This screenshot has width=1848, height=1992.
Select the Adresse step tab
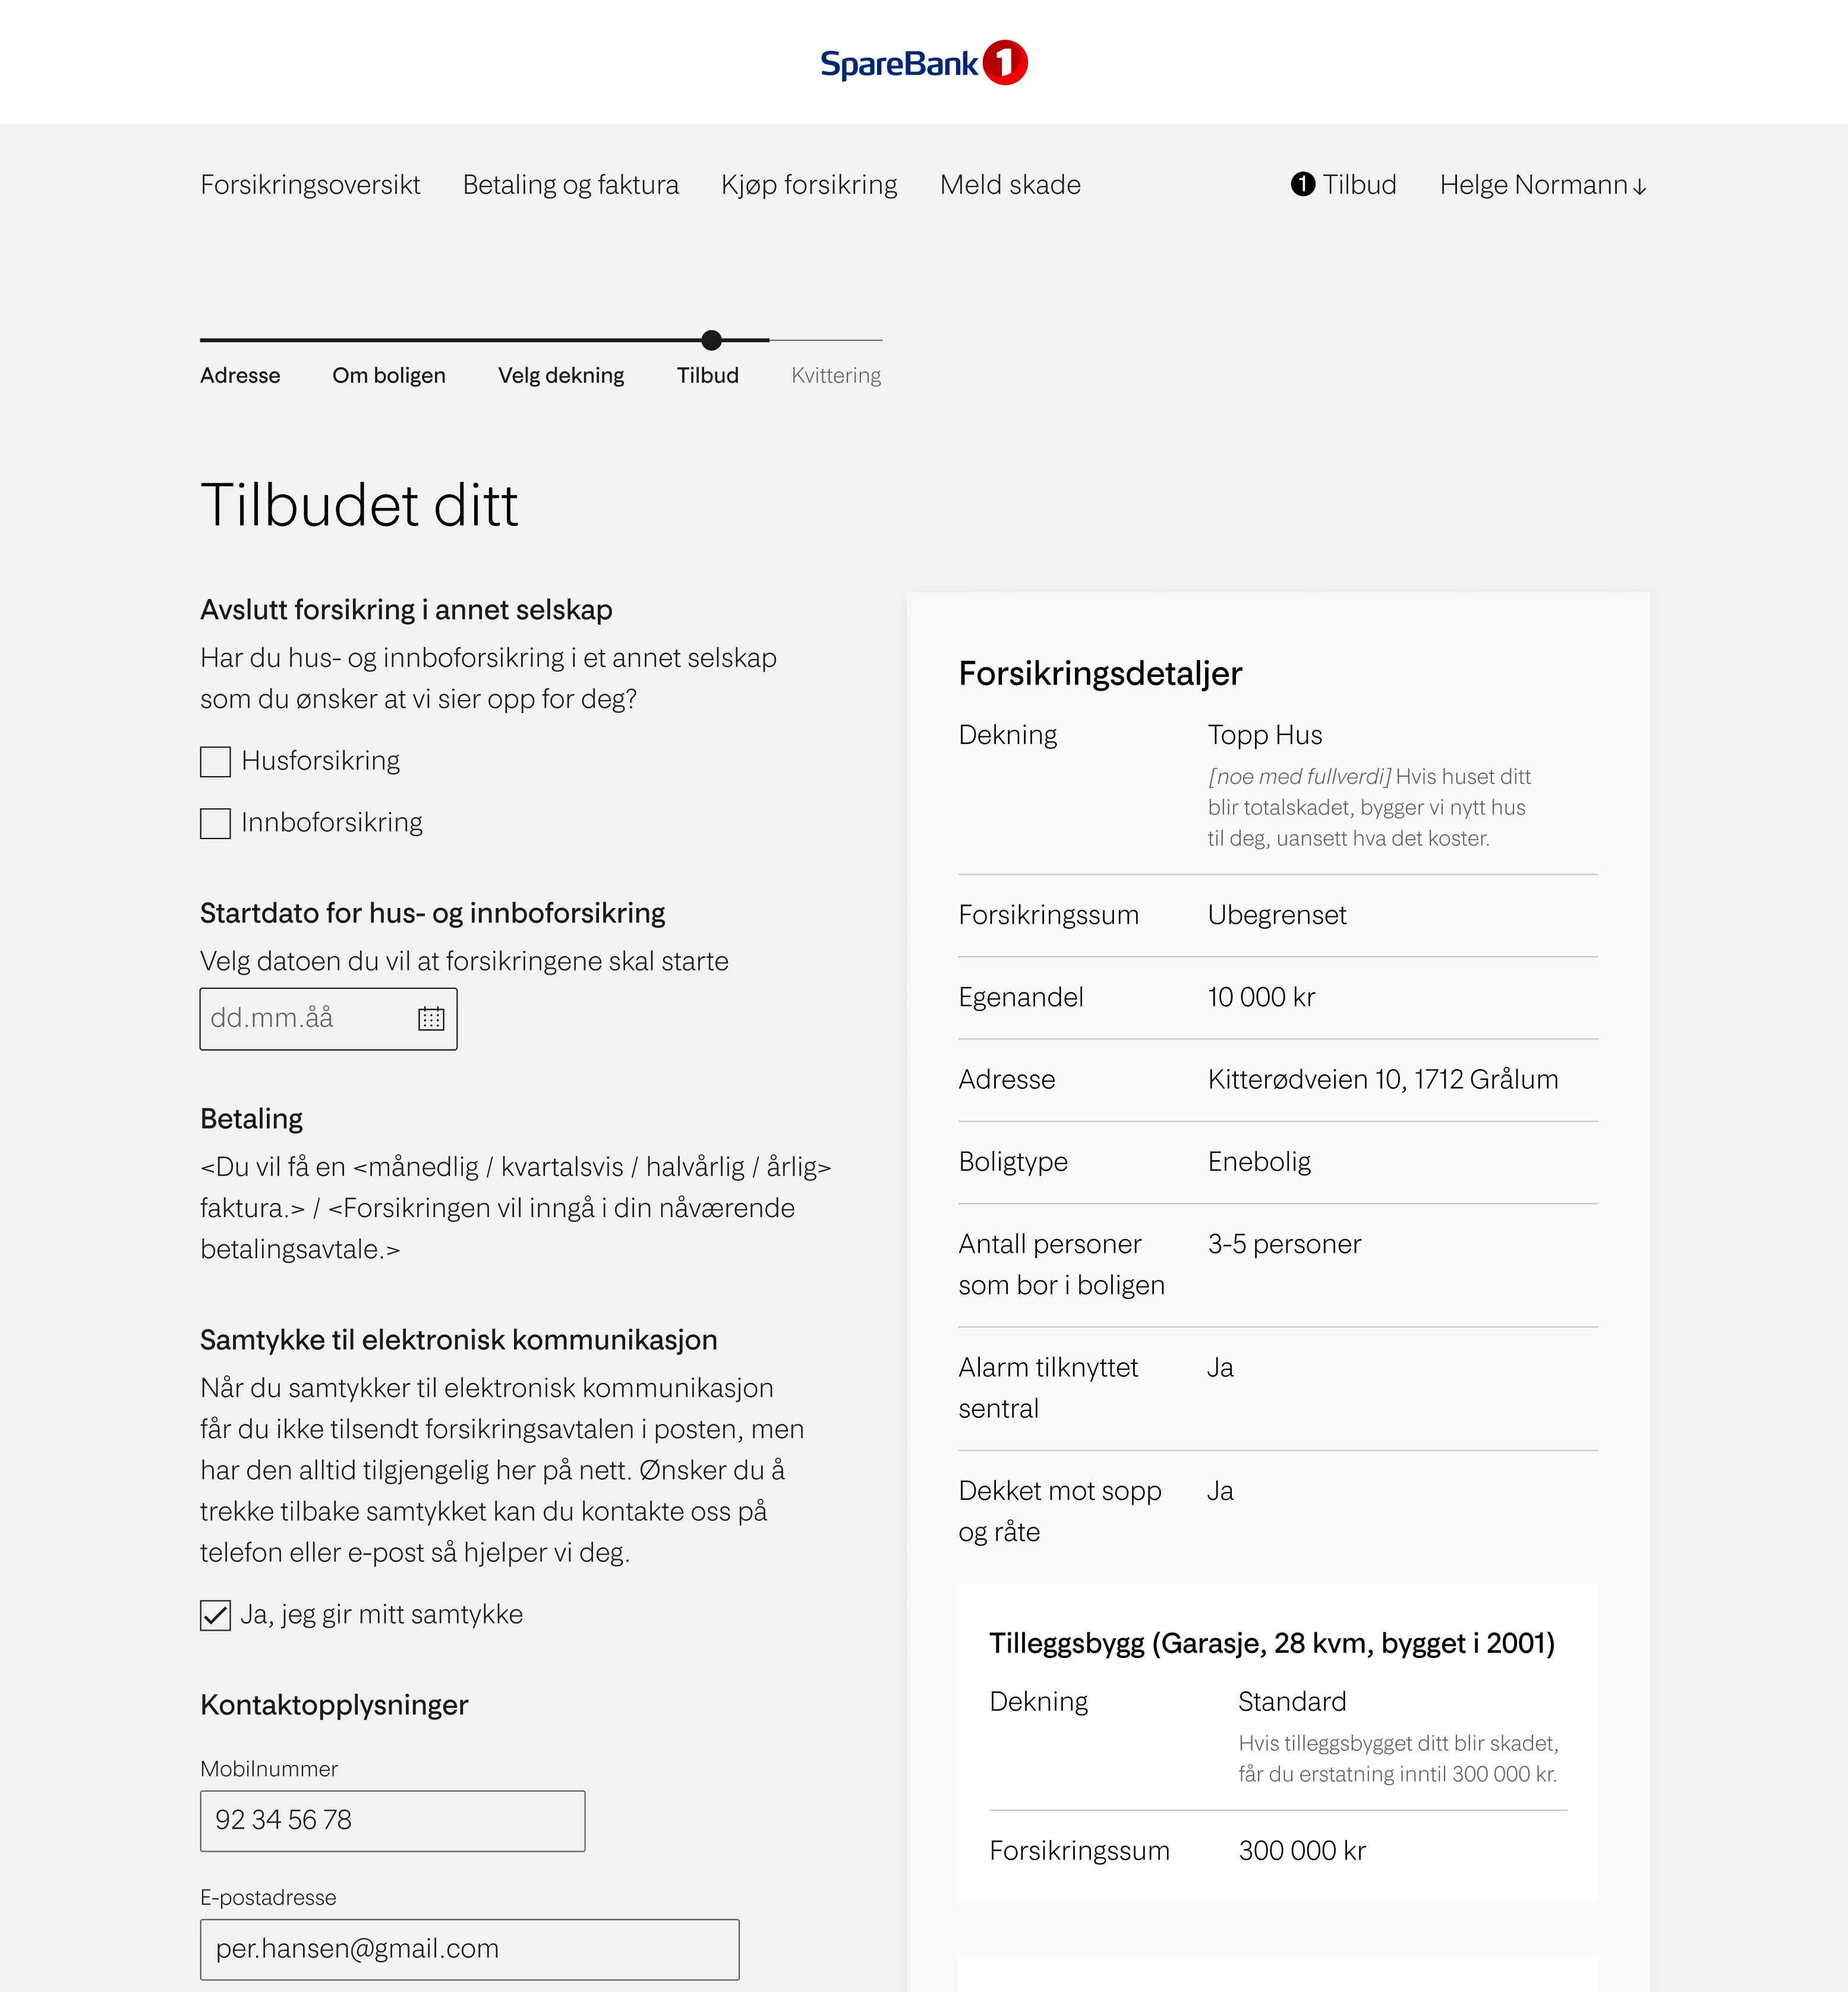click(239, 375)
